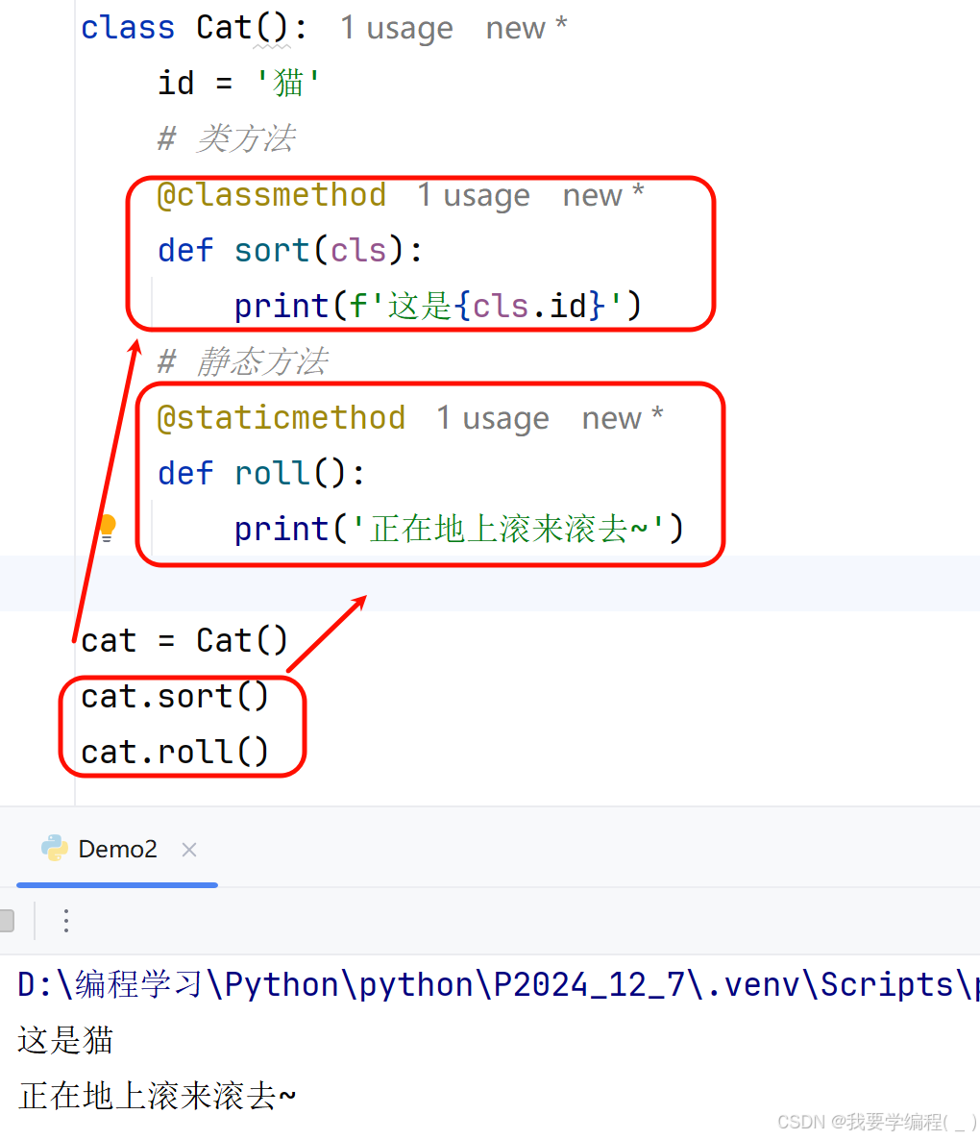Click the 'new *' hint beside @staticmethod
Screen dimensions: 980x1139
point(623,418)
